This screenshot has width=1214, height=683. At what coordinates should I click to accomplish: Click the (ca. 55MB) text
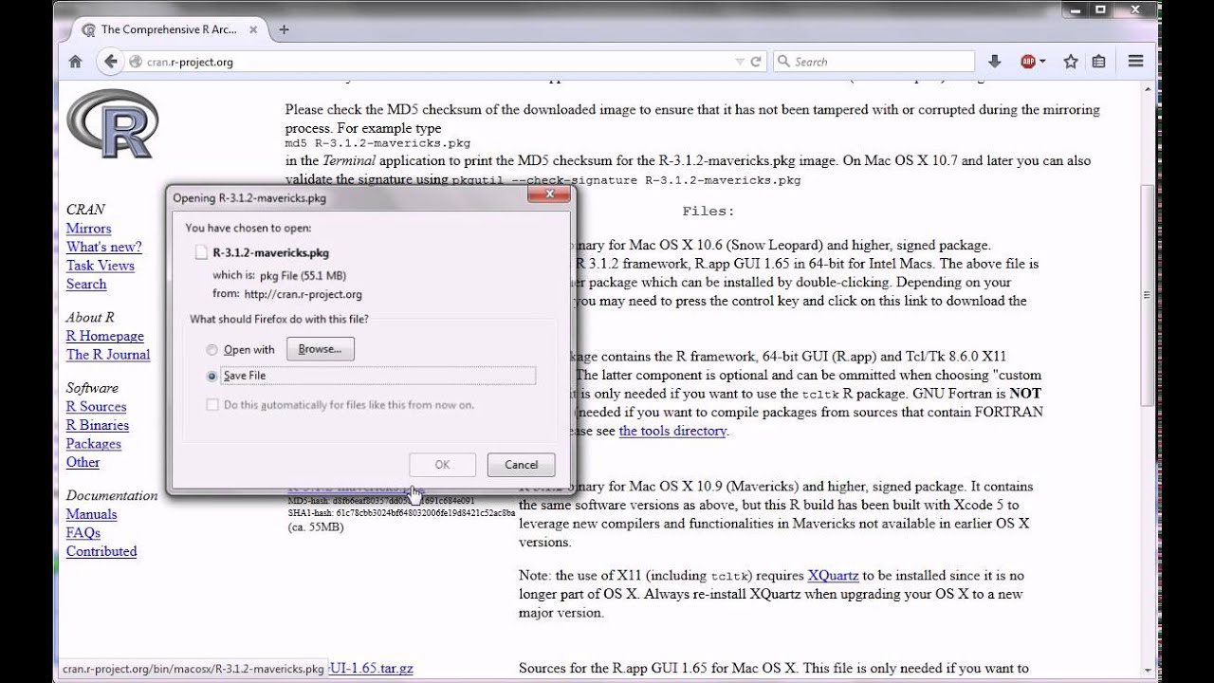coord(316,527)
